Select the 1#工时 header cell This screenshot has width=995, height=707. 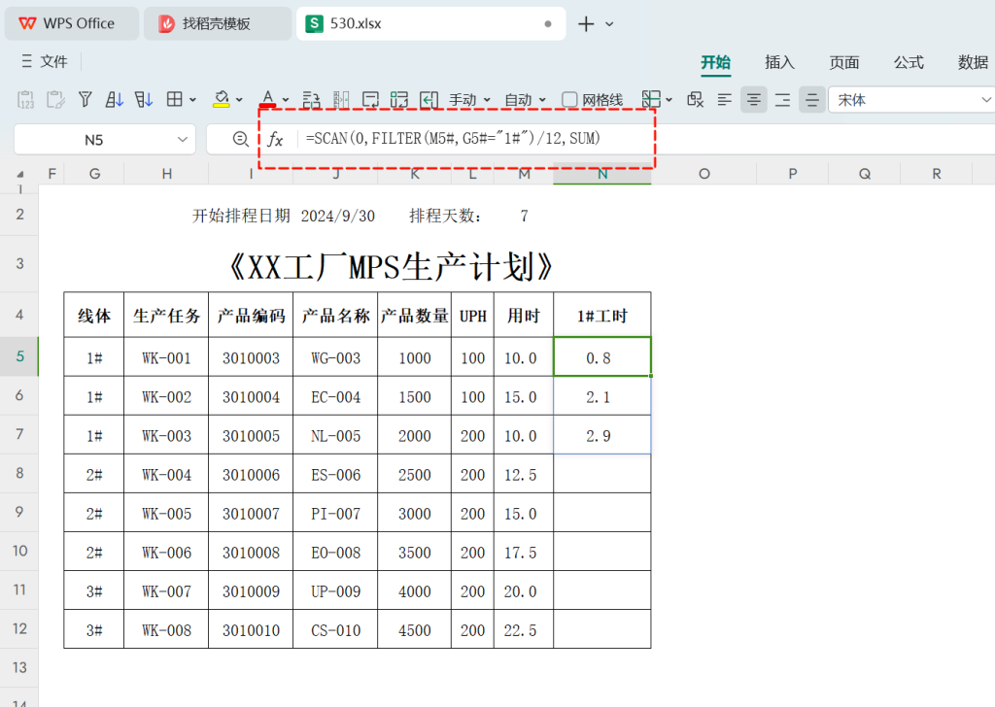click(602, 315)
